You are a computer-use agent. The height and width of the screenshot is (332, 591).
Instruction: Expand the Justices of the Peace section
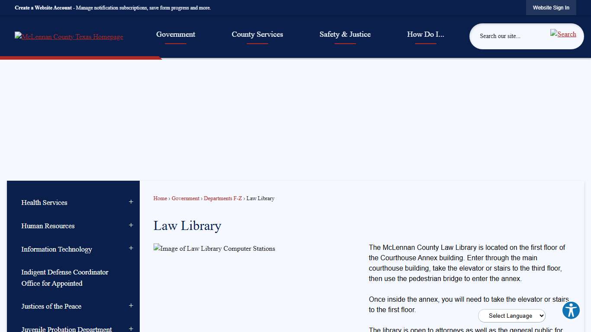click(131, 305)
